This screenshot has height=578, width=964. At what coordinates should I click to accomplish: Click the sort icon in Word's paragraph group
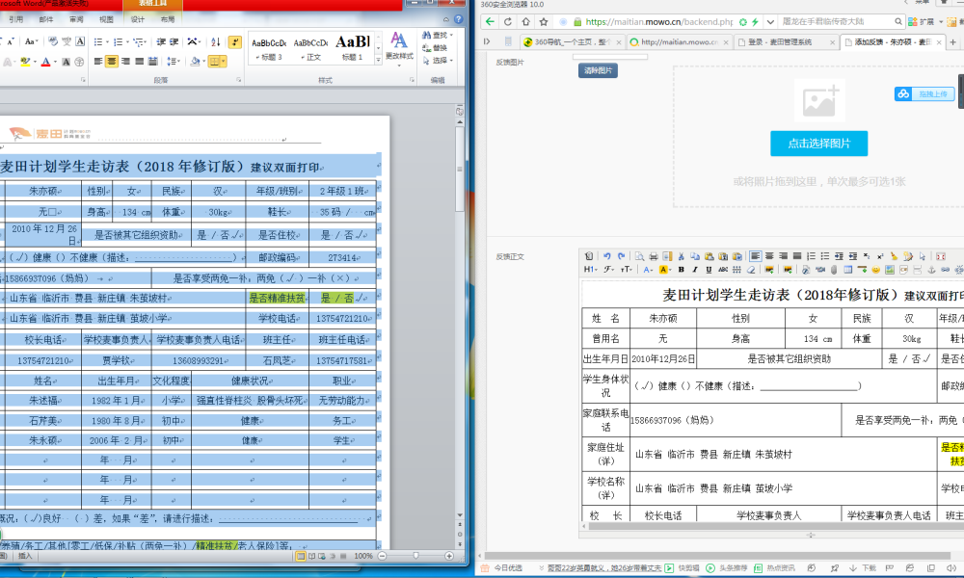[216, 41]
